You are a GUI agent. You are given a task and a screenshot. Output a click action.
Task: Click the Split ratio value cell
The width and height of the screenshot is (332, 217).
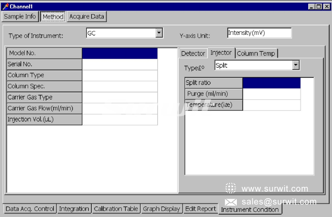[271, 83]
